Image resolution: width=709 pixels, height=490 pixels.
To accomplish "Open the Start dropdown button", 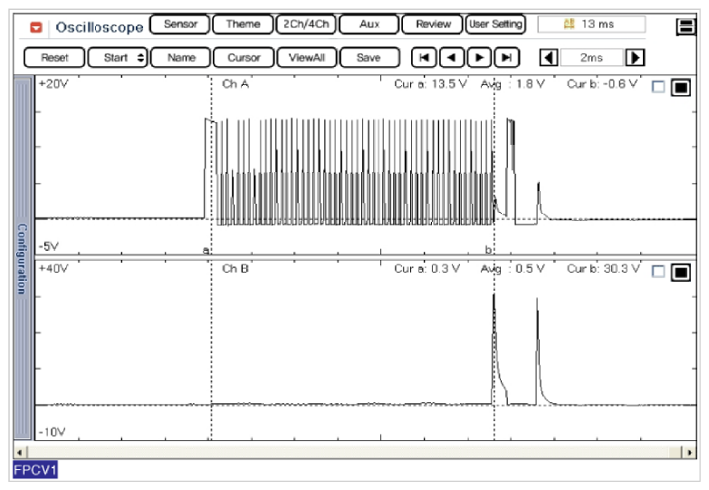I will tap(117, 58).
